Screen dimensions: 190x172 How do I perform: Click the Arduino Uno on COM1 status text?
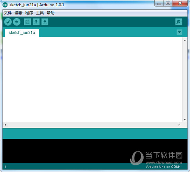(x=163, y=167)
